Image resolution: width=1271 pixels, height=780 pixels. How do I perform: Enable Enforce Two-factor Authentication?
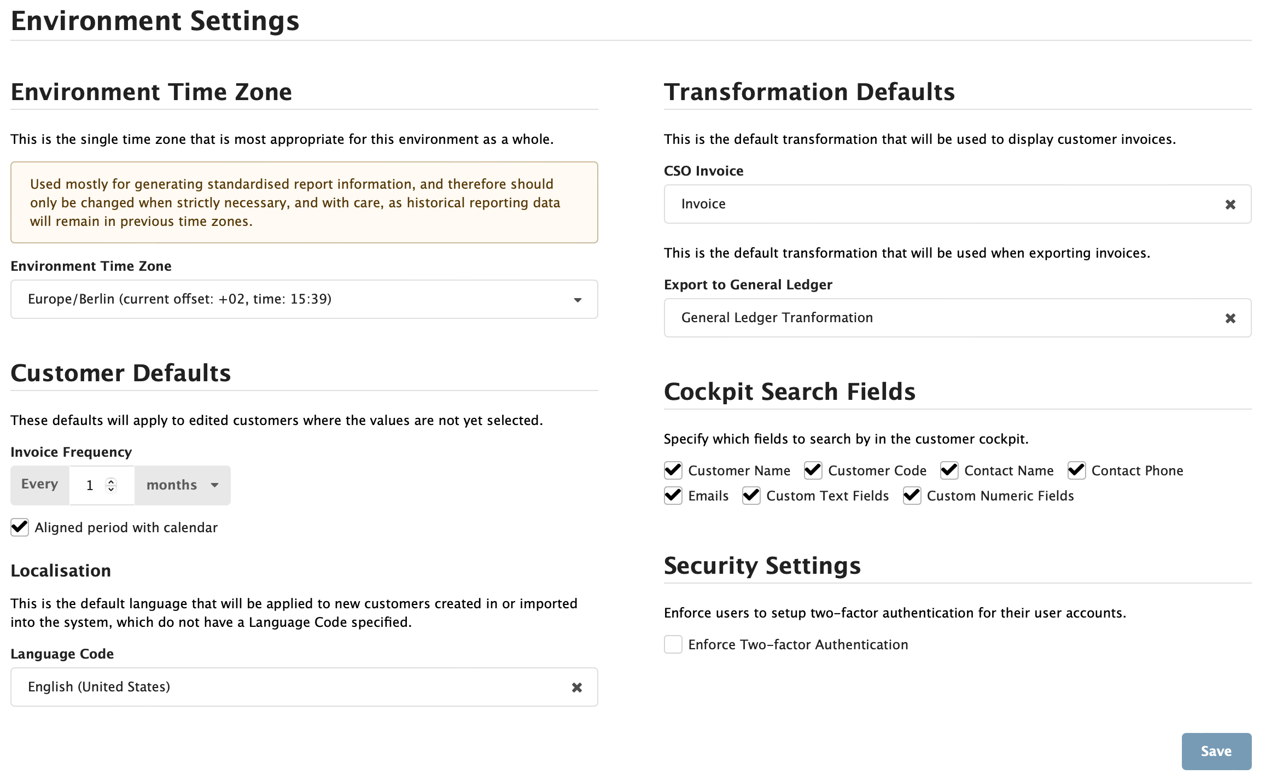(673, 645)
